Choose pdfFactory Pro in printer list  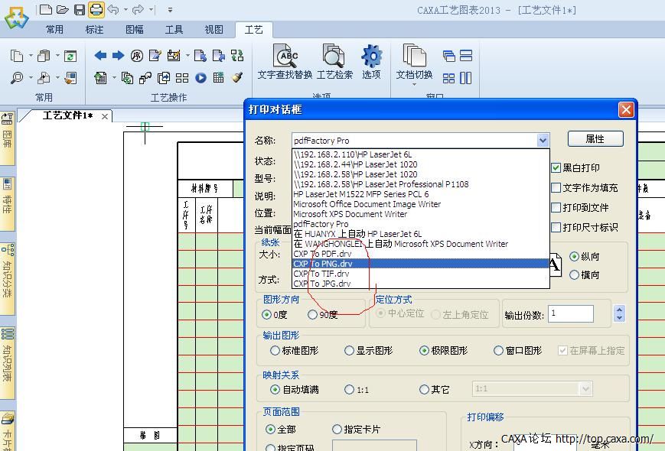pyautogui.click(x=321, y=224)
